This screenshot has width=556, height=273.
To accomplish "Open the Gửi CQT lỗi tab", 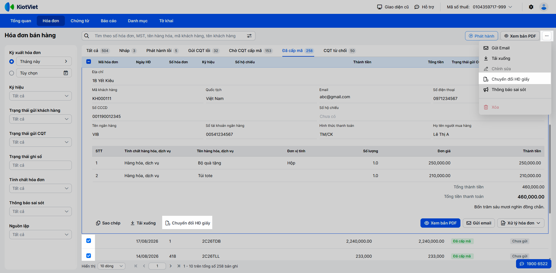I will [x=204, y=51].
